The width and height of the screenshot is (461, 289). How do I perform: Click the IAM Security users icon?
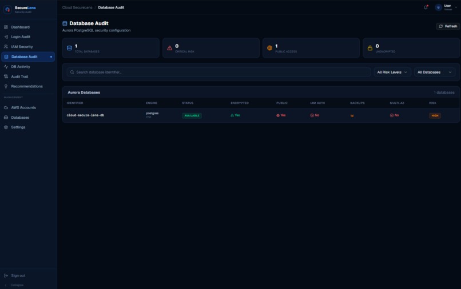click(x=6, y=47)
